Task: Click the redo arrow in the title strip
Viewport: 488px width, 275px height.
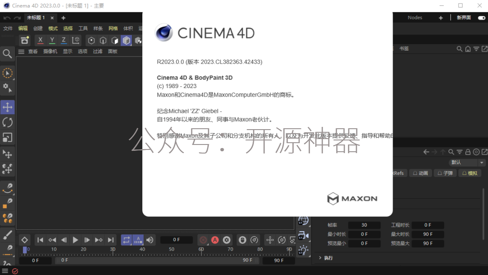Action: pyautogui.click(x=18, y=18)
